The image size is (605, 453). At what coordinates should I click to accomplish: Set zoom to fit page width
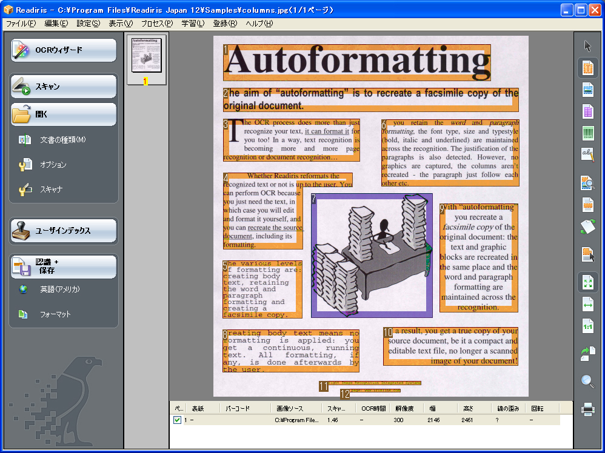(587, 305)
